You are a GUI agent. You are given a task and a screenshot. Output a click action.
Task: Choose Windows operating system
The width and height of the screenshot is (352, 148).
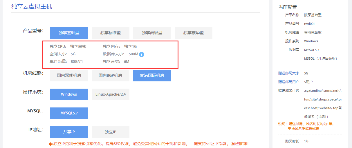(x=69, y=94)
